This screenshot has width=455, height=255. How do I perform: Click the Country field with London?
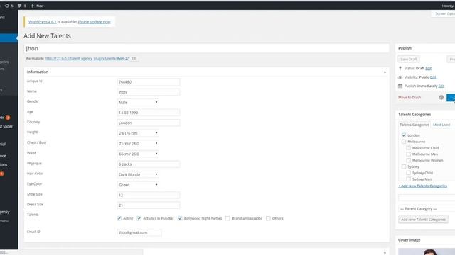149,123
